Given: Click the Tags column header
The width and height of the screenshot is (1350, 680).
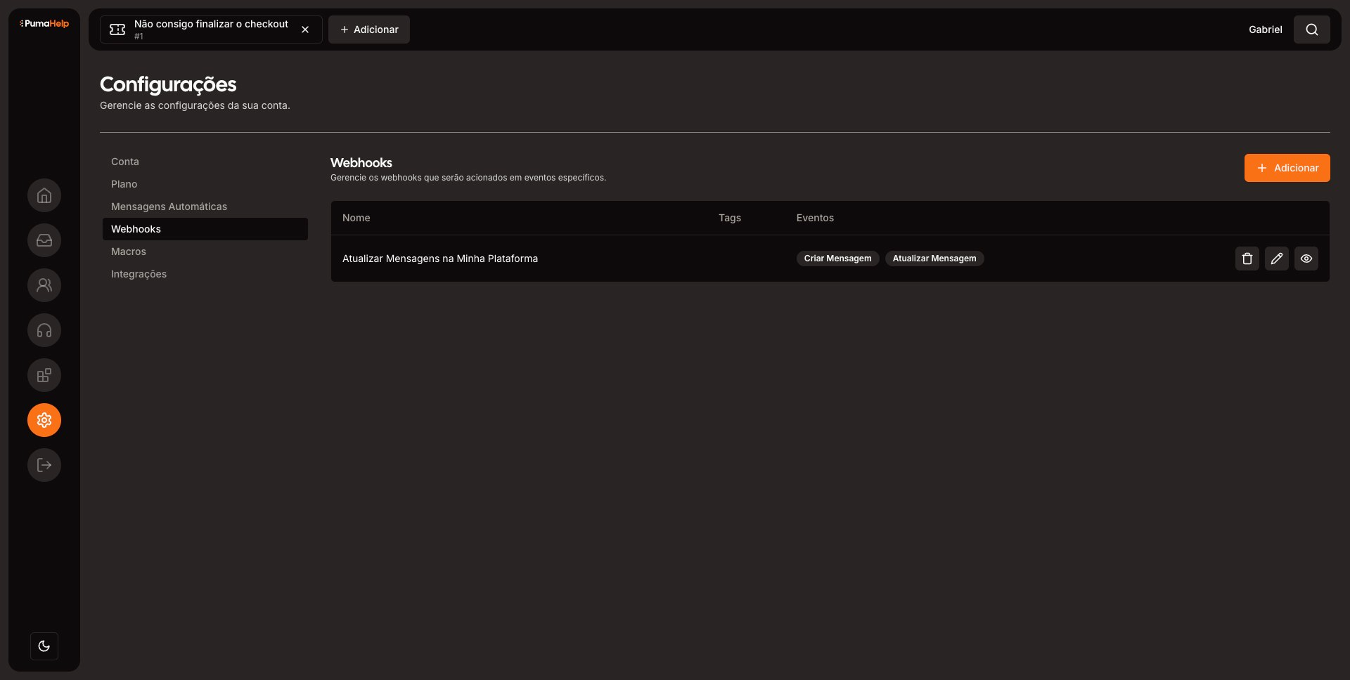Looking at the screenshot, I should [730, 218].
